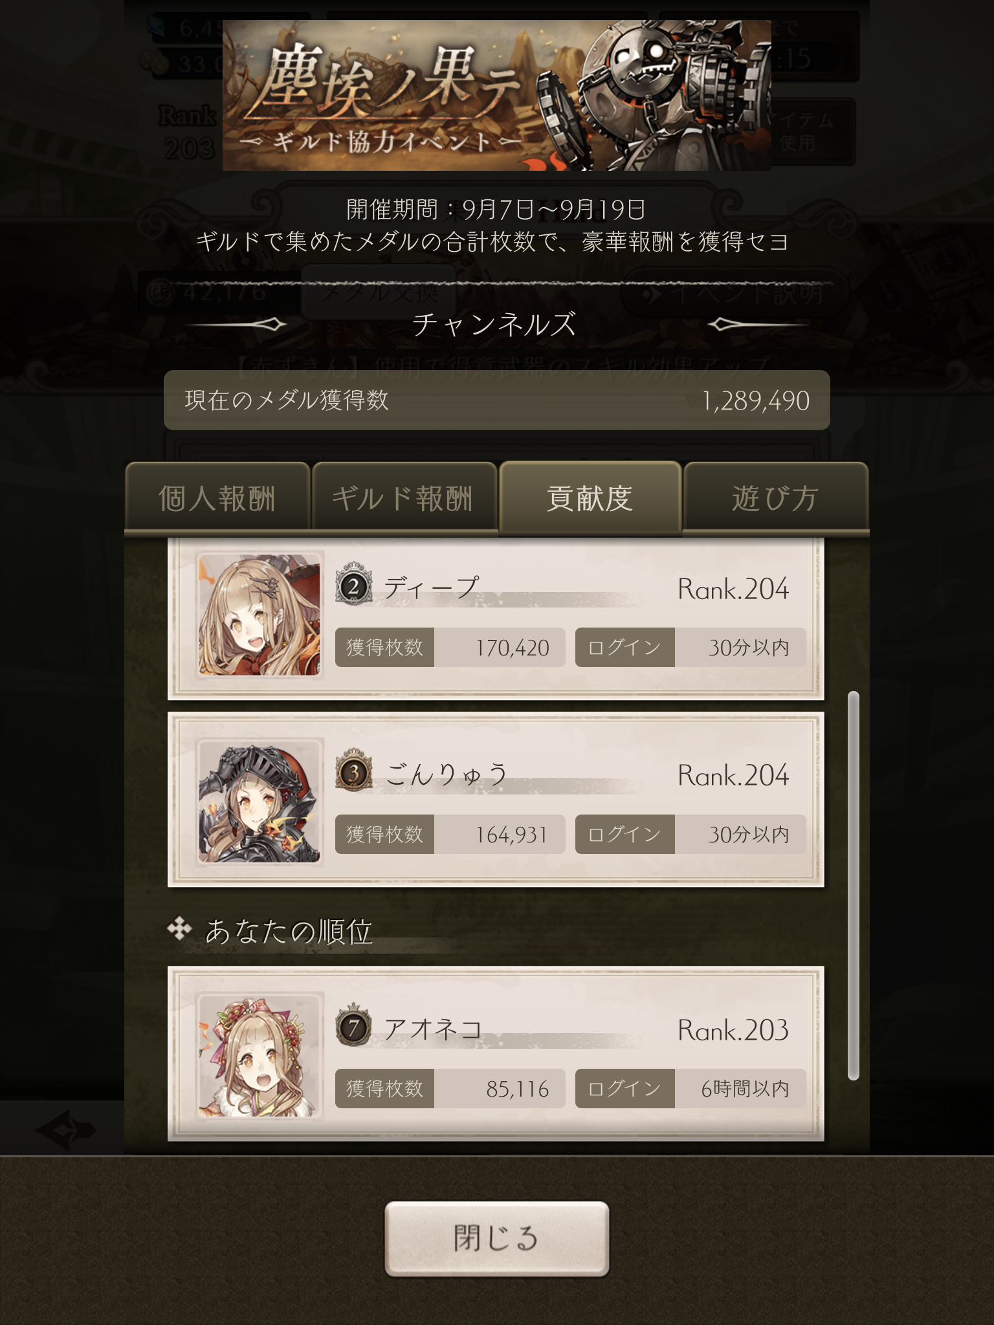Tap ごんりゅう player name entry
Screen dimensions: 994x1325
pyautogui.click(x=445, y=774)
